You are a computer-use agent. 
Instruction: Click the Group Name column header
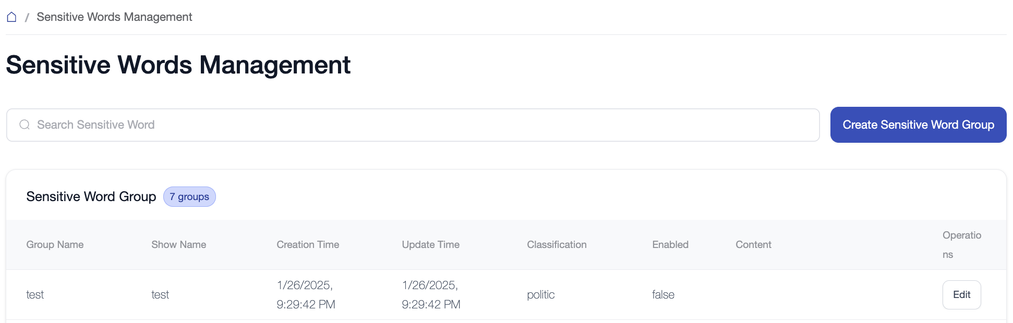click(55, 245)
